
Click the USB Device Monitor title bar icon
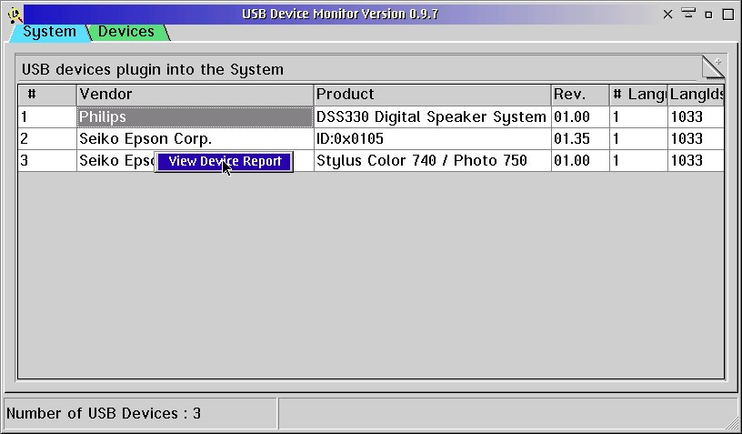(x=13, y=14)
